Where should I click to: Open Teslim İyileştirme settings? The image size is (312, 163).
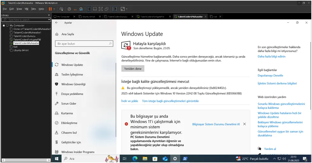[72, 75]
